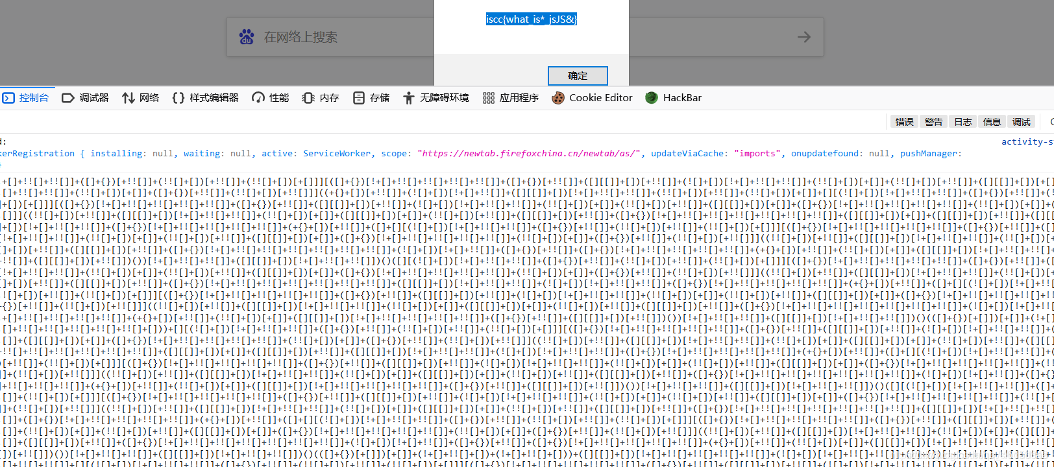Click the search go arrow icon
Screen dimensions: 1054x467
click(804, 37)
